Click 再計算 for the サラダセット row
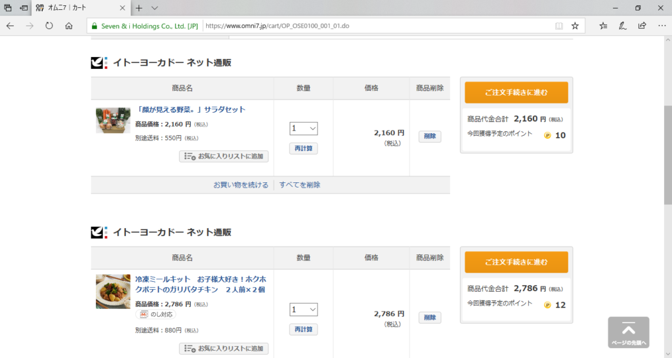The image size is (672, 358). coord(303,149)
